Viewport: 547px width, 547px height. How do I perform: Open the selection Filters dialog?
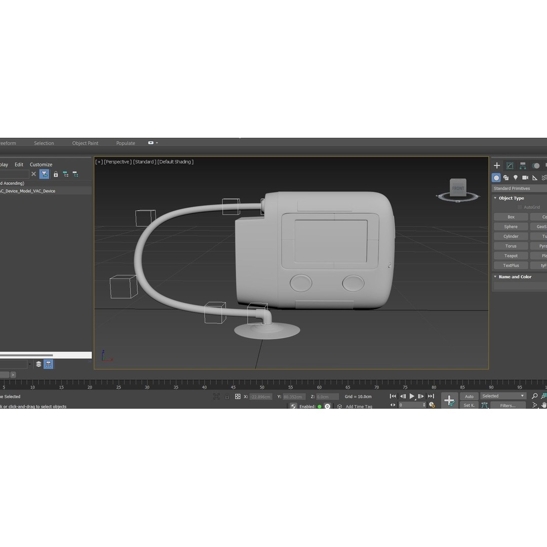[x=508, y=405]
